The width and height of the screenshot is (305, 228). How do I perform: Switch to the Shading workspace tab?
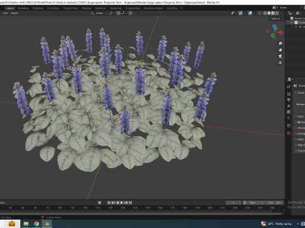86,8
